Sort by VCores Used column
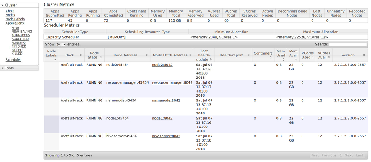The image size is (371, 162). (307, 55)
